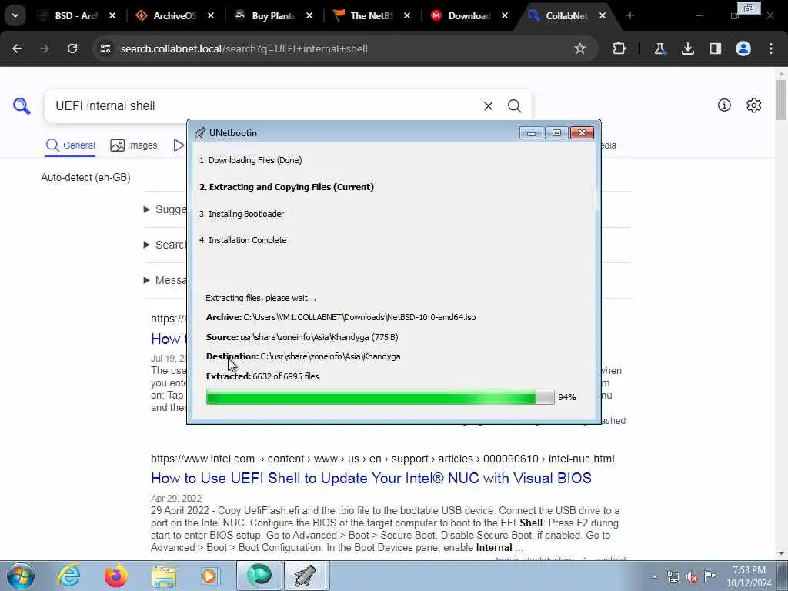Switch to the Download tab
The height and width of the screenshot is (591, 788).
[x=469, y=16]
